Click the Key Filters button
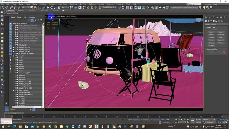The height and width of the screenshot is (129, 229). [x=210, y=123]
